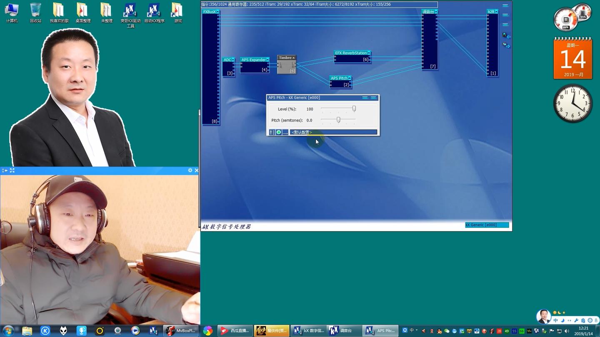
Task: Click the analog clock gadget
Action: coord(573,104)
